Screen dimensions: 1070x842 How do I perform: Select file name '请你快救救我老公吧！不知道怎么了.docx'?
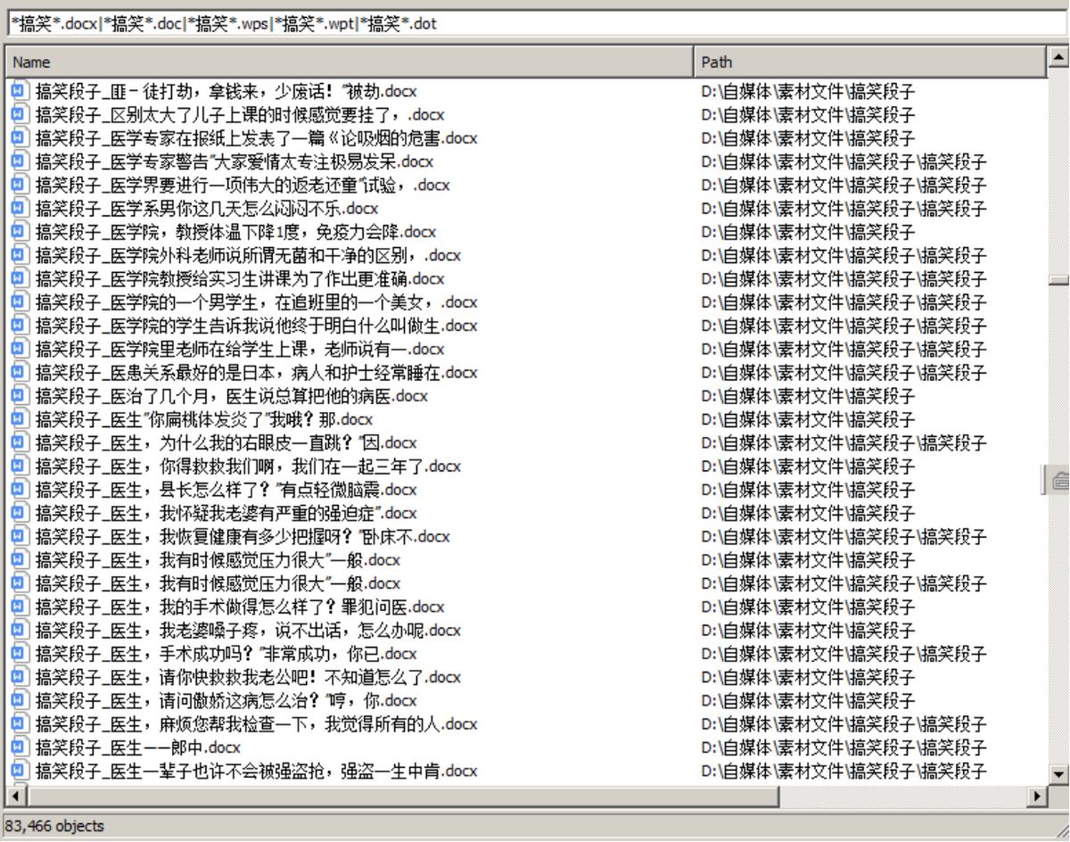click(248, 677)
